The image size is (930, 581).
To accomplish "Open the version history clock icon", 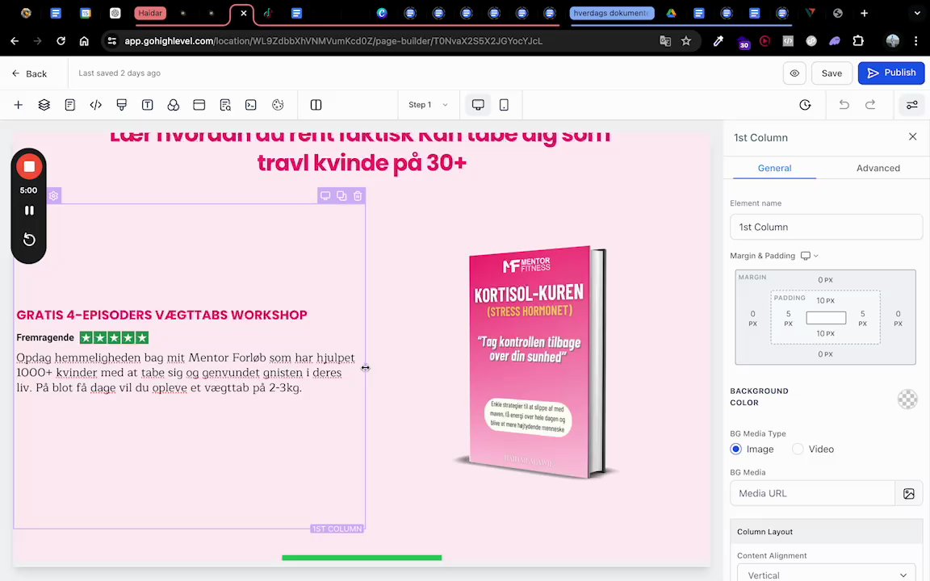I will [805, 105].
